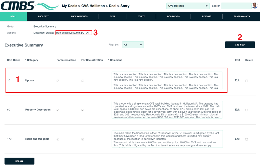Click the Comment column header
The image size is (260, 168).
coord(115,60)
